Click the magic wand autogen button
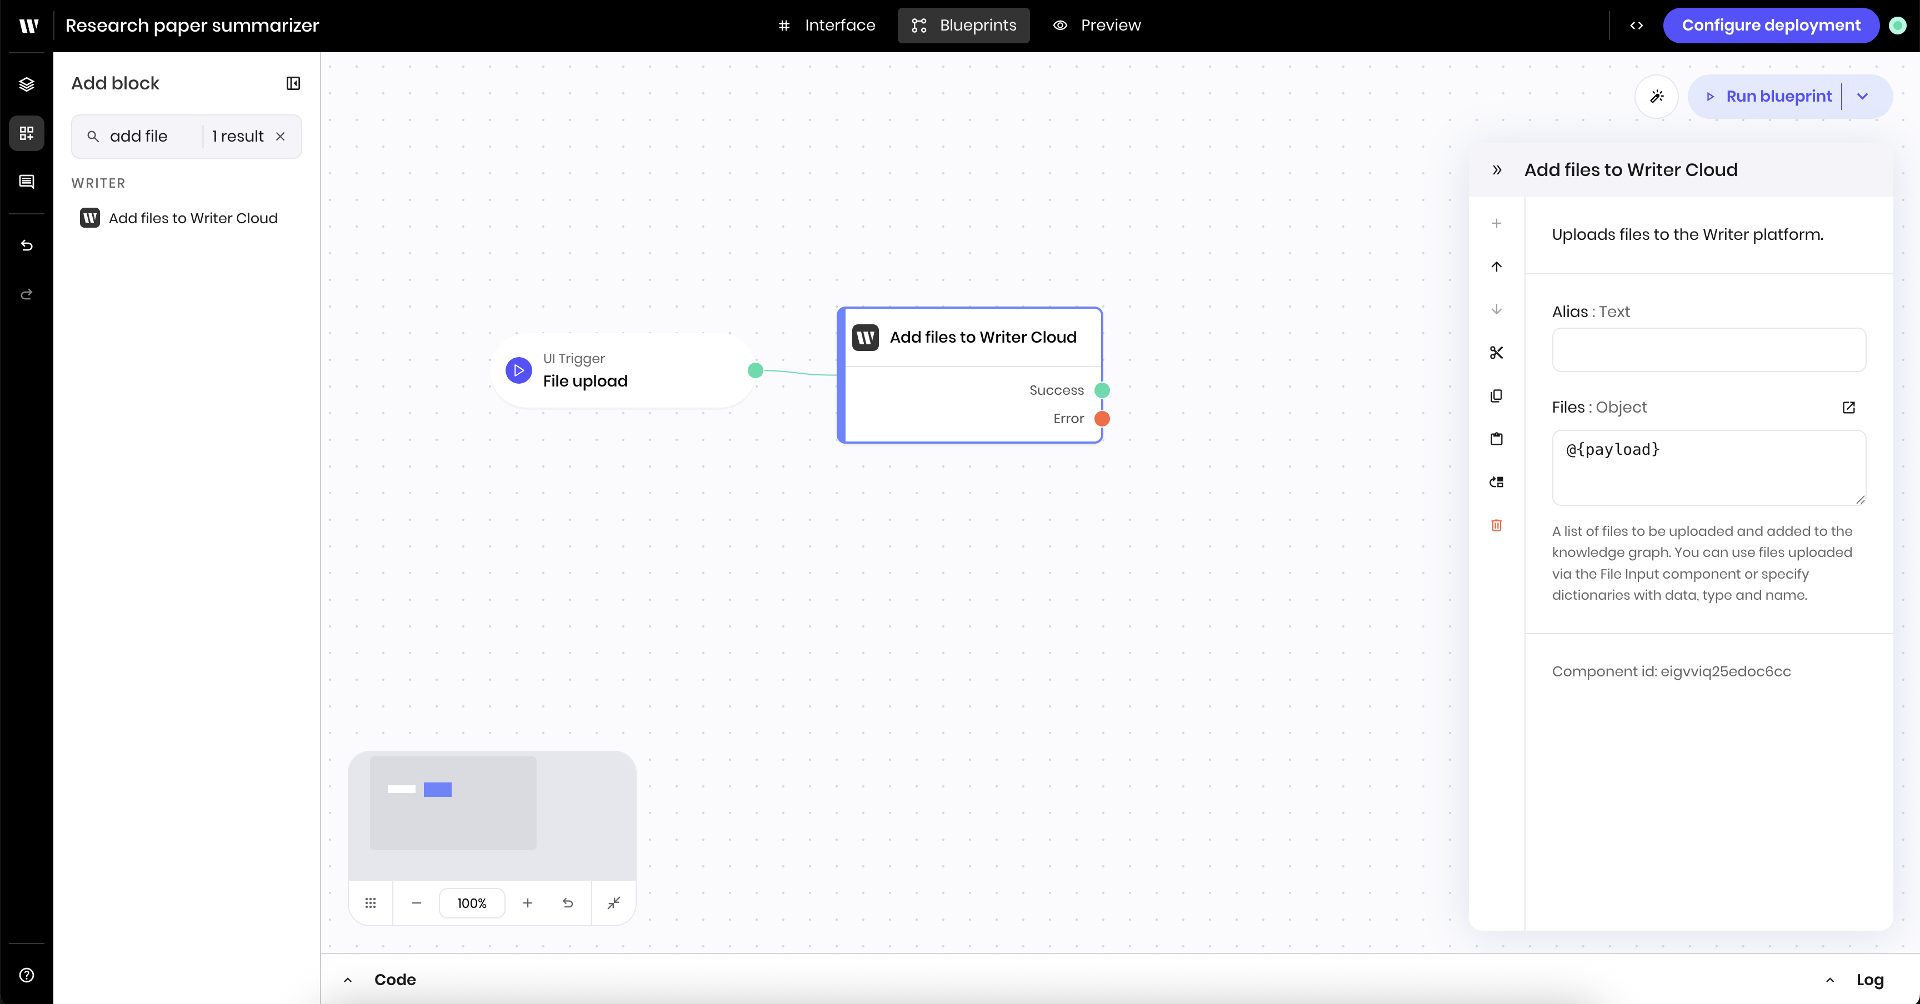Image resolution: width=1920 pixels, height=1004 pixels. (1656, 96)
